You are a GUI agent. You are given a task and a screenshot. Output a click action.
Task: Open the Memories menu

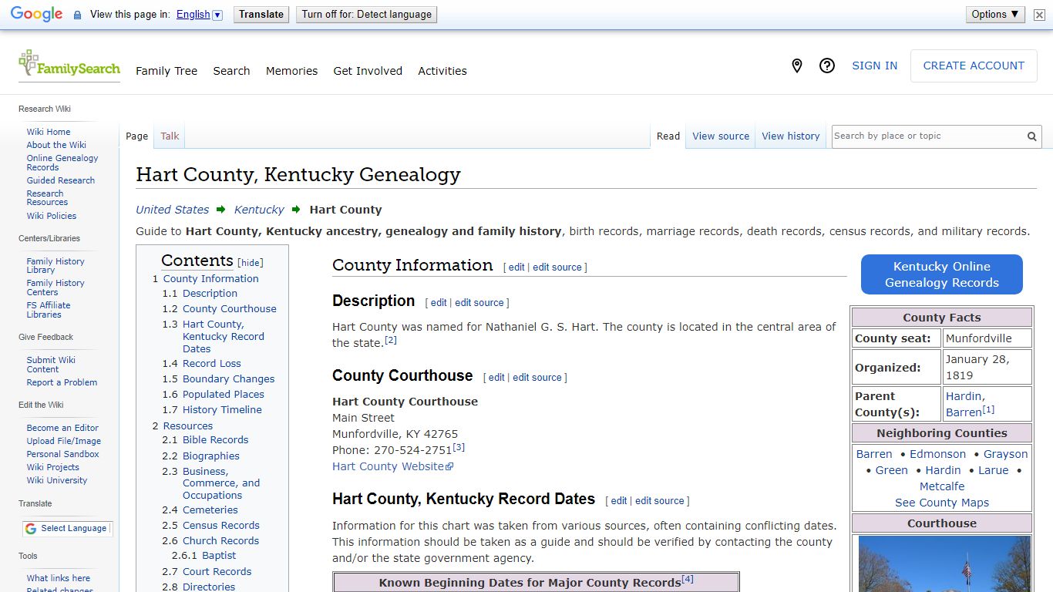[291, 71]
